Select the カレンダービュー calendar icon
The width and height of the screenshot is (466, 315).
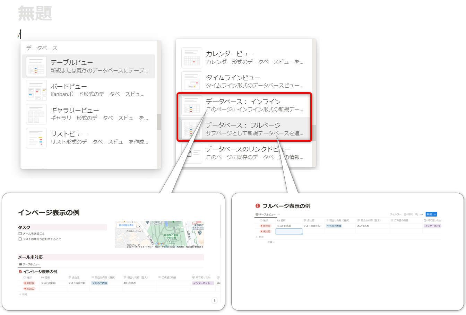[x=192, y=58]
